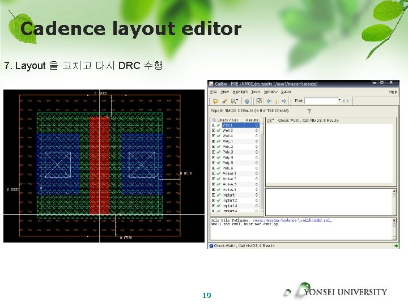This screenshot has height=306, width=408.
Task: Click the tree view icon in Check/Cell header
Action: click(214, 120)
